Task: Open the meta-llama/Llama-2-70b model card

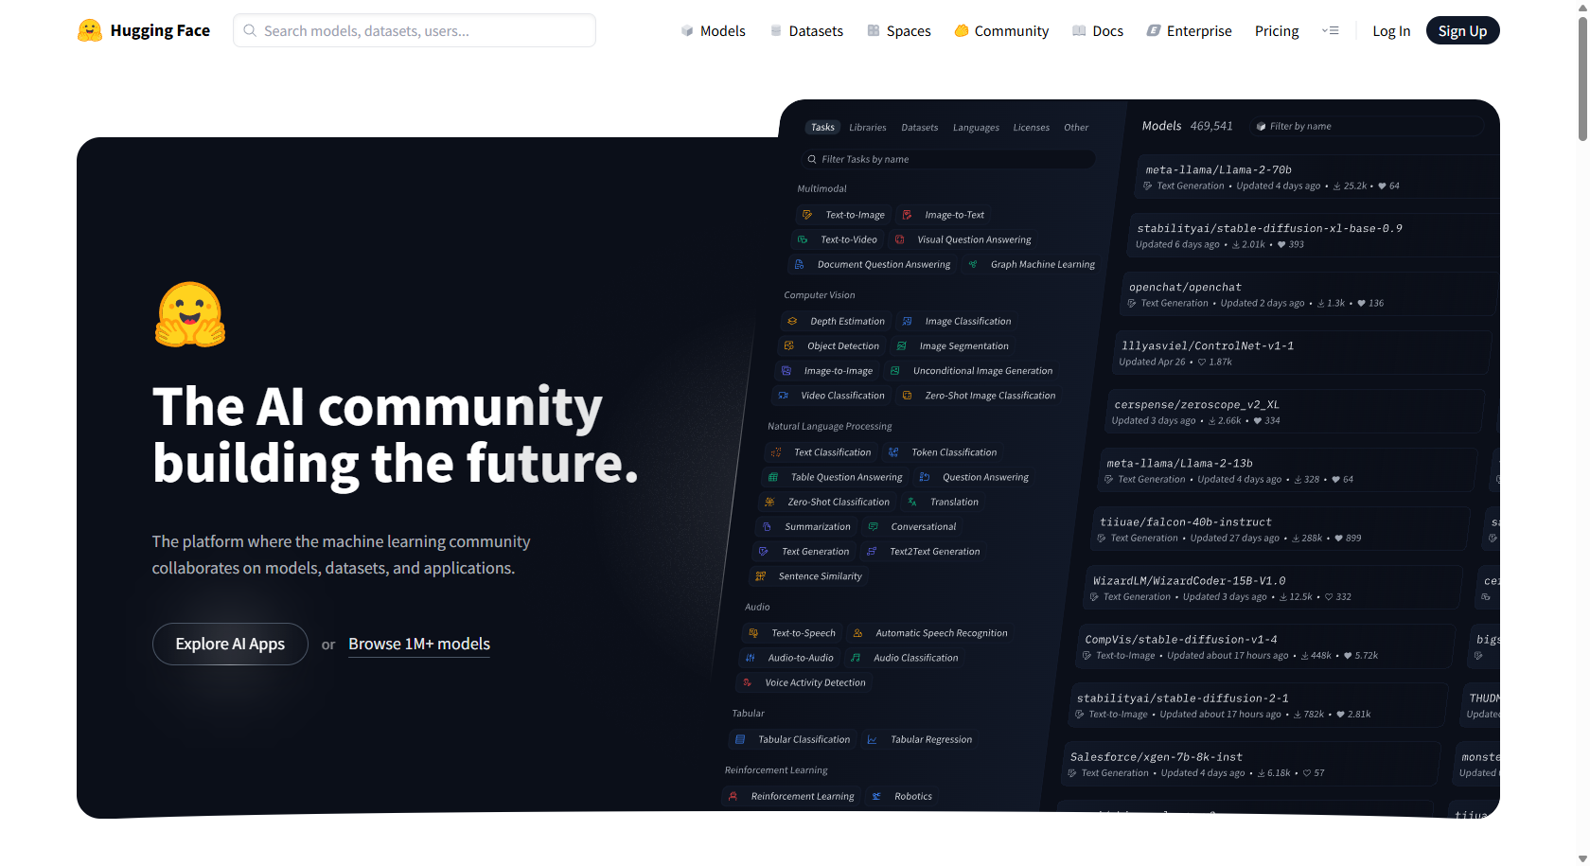Action: (x=1317, y=176)
